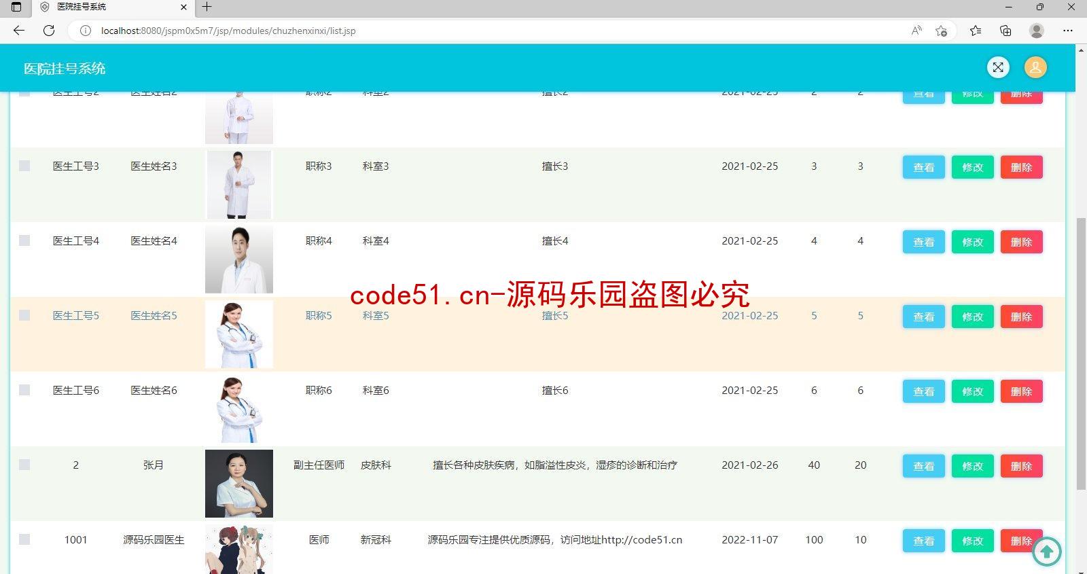This screenshot has width=1087, height=574.
Task: Delete the 张月 record
Action: coord(1021,466)
